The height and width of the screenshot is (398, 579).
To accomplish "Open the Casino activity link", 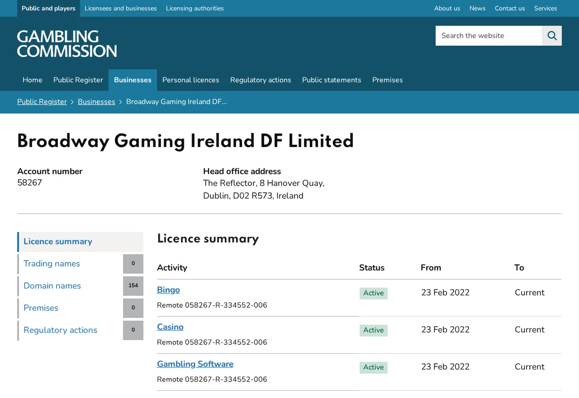I will pyautogui.click(x=170, y=327).
